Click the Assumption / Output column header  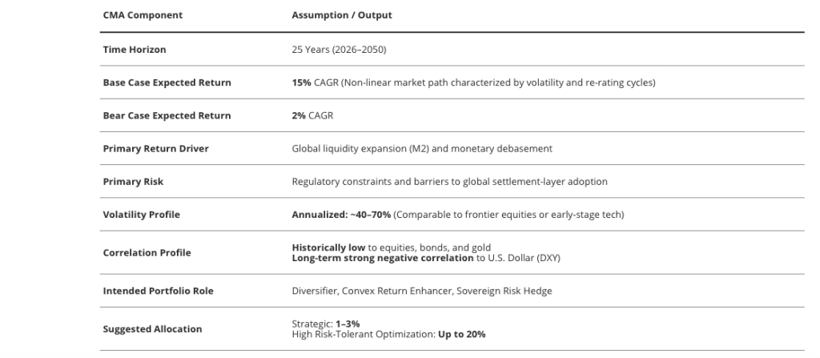pos(342,15)
